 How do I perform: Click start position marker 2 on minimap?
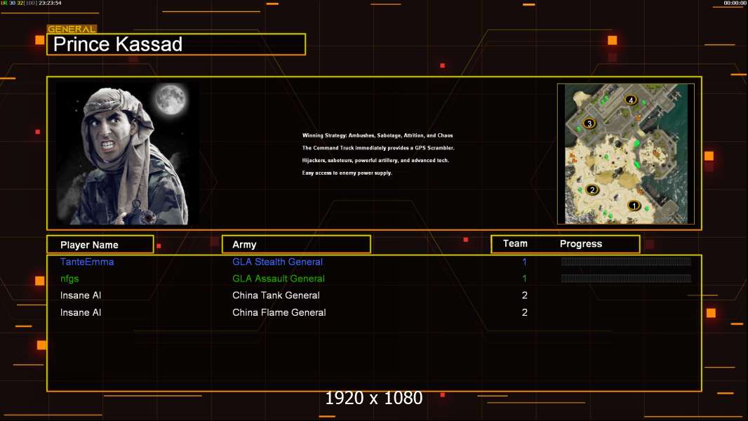[592, 189]
